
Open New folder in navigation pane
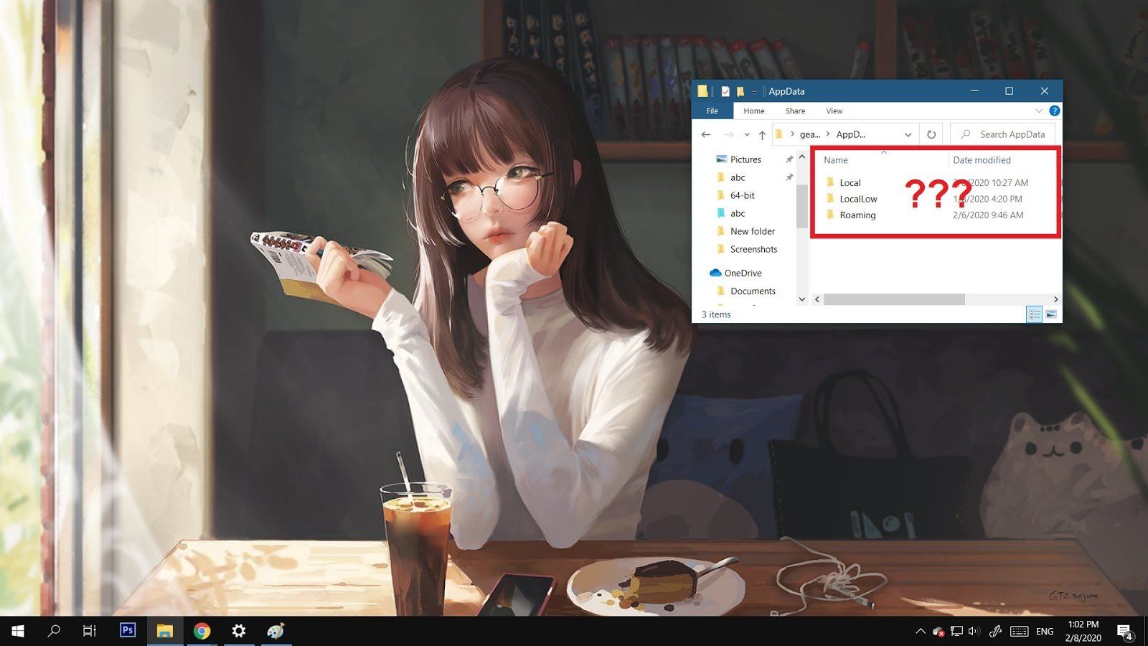coord(753,231)
